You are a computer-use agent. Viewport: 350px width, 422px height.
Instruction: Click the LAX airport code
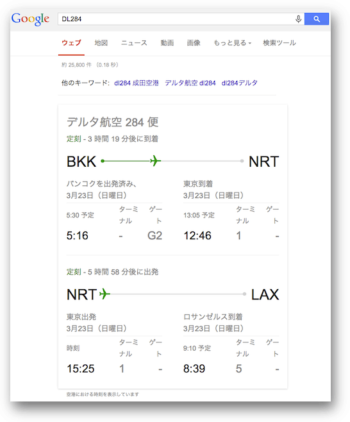(265, 294)
